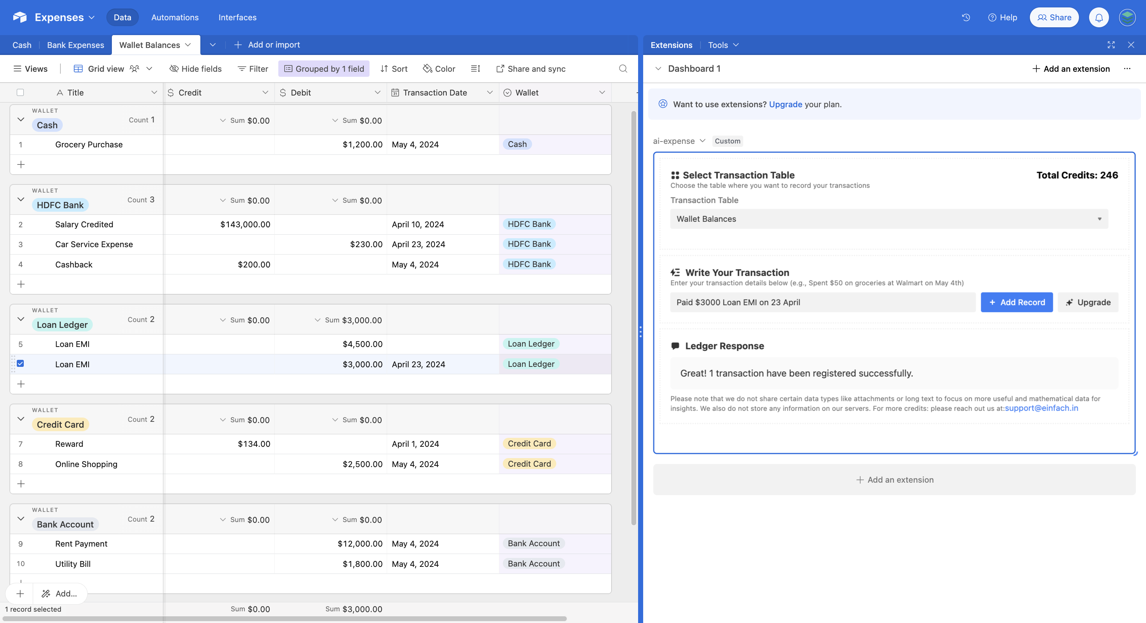Open the base history icon
Viewport: 1146px width, 623px height.
click(x=966, y=18)
